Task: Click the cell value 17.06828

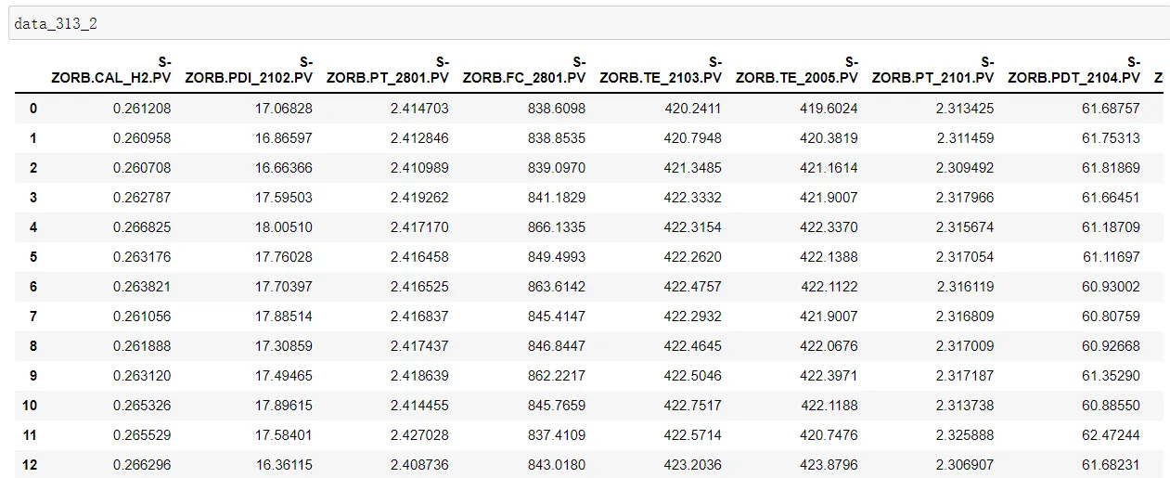Action: [284, 109]
